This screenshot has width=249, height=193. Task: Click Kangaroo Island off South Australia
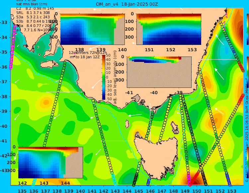pos(49,65)
